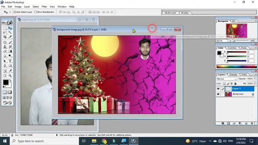Screen dimensions: 258x145
Task: Switch to the Swatches tab
Action: coord(232,48)
